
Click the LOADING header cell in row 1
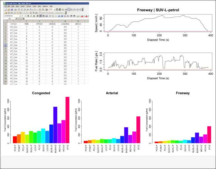(65, 24)
